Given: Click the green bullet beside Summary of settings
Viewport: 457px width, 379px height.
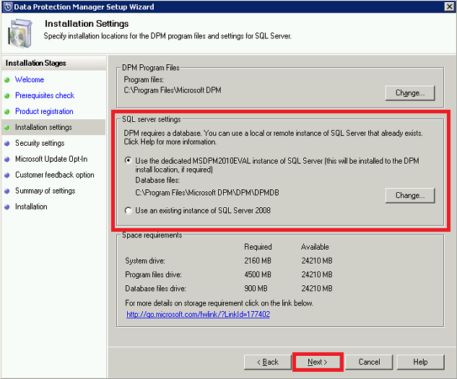Looking at the screenshot, I should [7, 191].
